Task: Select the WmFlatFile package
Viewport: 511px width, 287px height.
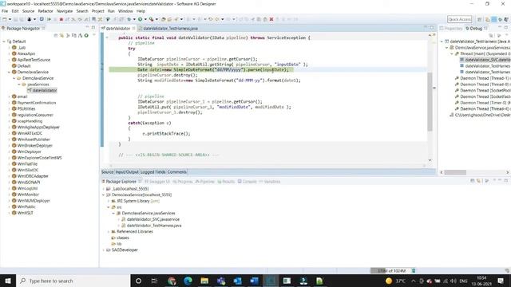Action: 27,164
